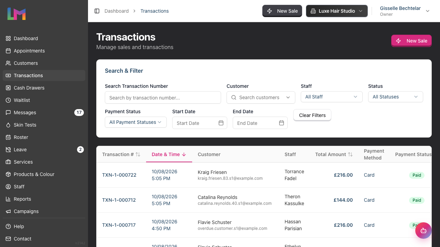Viewport: 440px width, 247px height.
Task: Click the Clear Filters button
Action: click(x=312, y=115)
